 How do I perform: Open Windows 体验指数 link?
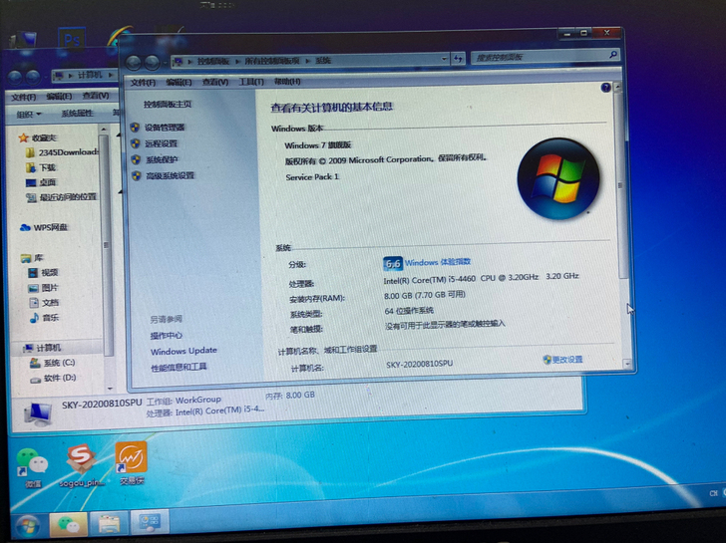coord(438,262)
